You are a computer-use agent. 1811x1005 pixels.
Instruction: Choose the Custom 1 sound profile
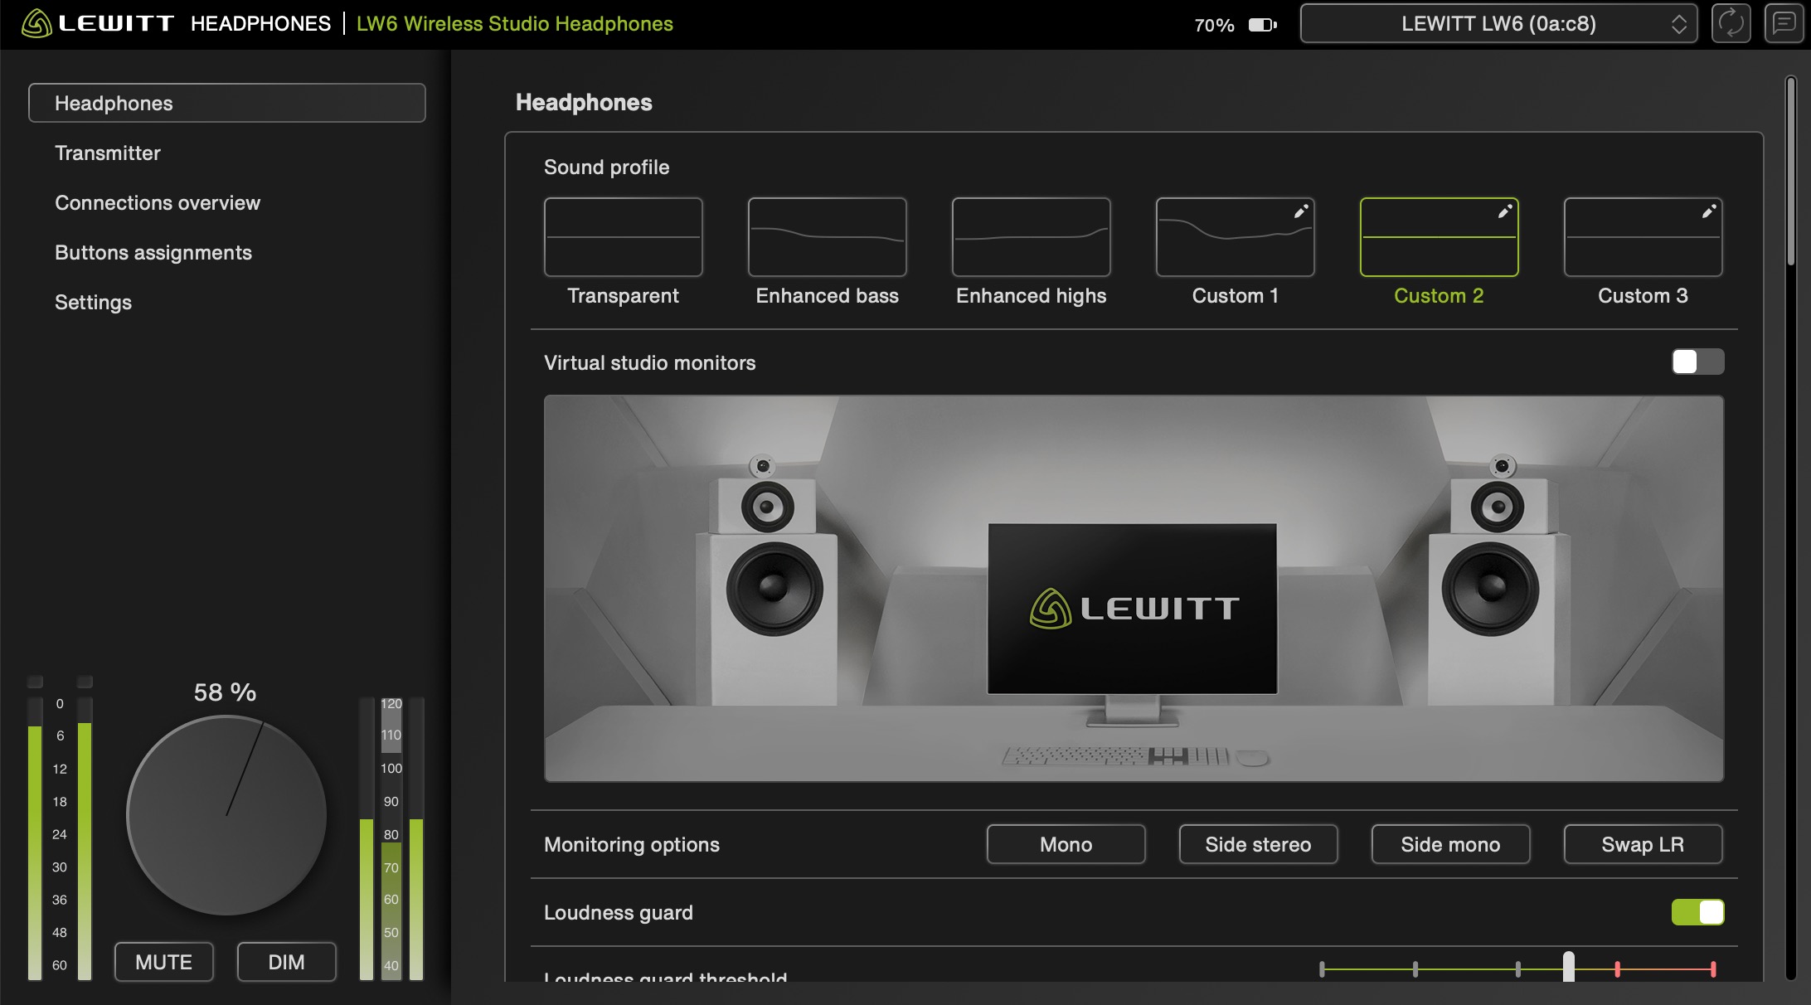pyautogui.click(x=1236, y=237)
